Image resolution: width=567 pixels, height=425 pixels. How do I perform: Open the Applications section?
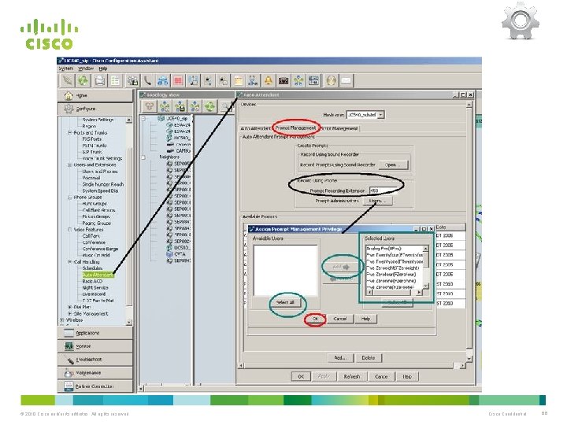[x=95, y=333]
